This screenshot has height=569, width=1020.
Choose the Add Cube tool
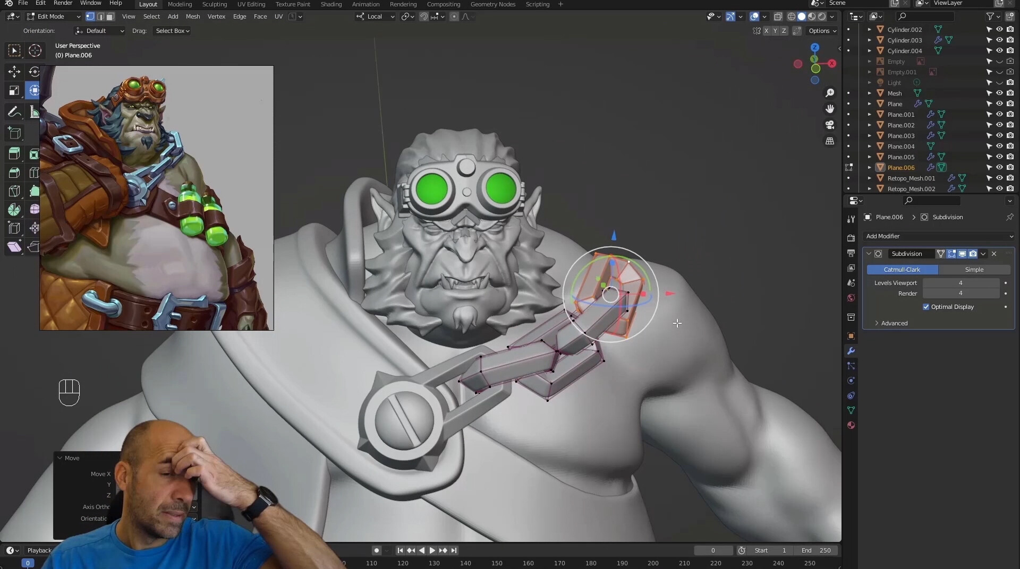coord(14,133)
